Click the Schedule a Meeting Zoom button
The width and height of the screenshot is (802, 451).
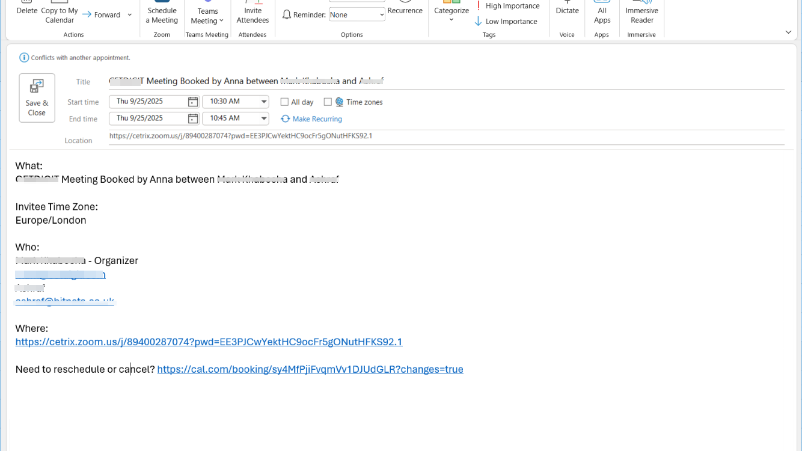tap(162, 15)
